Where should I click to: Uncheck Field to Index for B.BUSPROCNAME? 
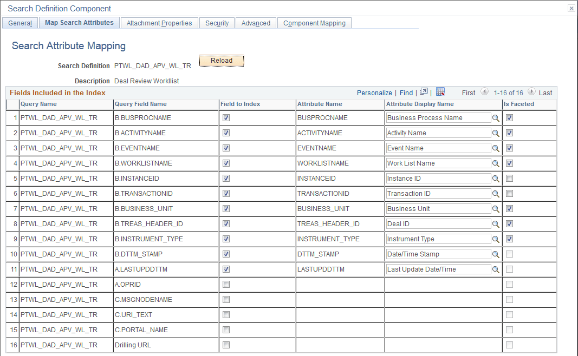click(x=226, y=118)
